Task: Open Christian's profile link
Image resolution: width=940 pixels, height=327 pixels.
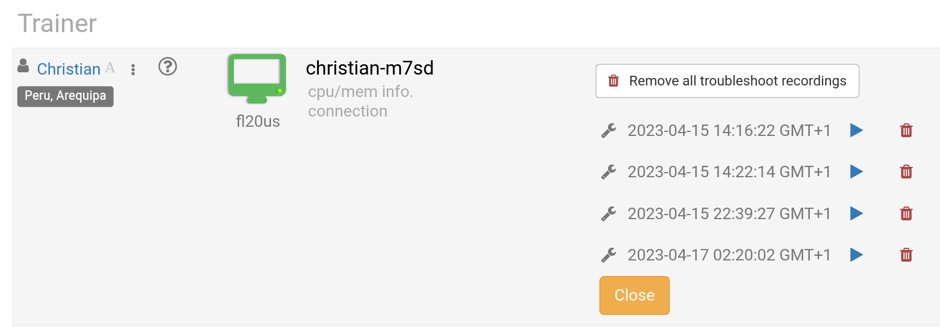Action: click(x=69, y=69)
